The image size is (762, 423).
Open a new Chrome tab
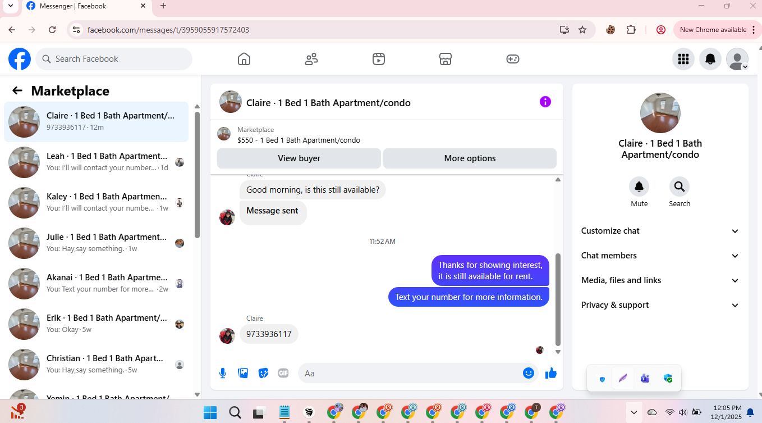(x=163, y=6)
